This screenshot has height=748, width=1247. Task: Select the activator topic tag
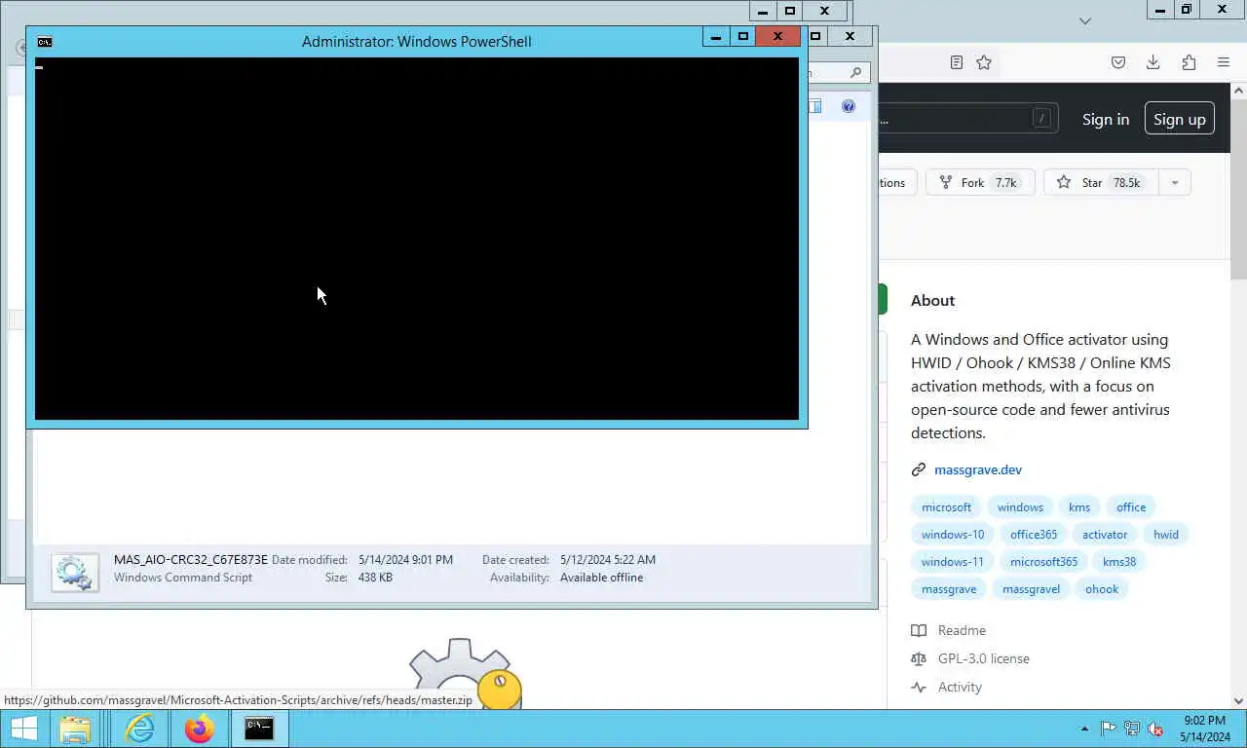click(x=1105, y=534)
